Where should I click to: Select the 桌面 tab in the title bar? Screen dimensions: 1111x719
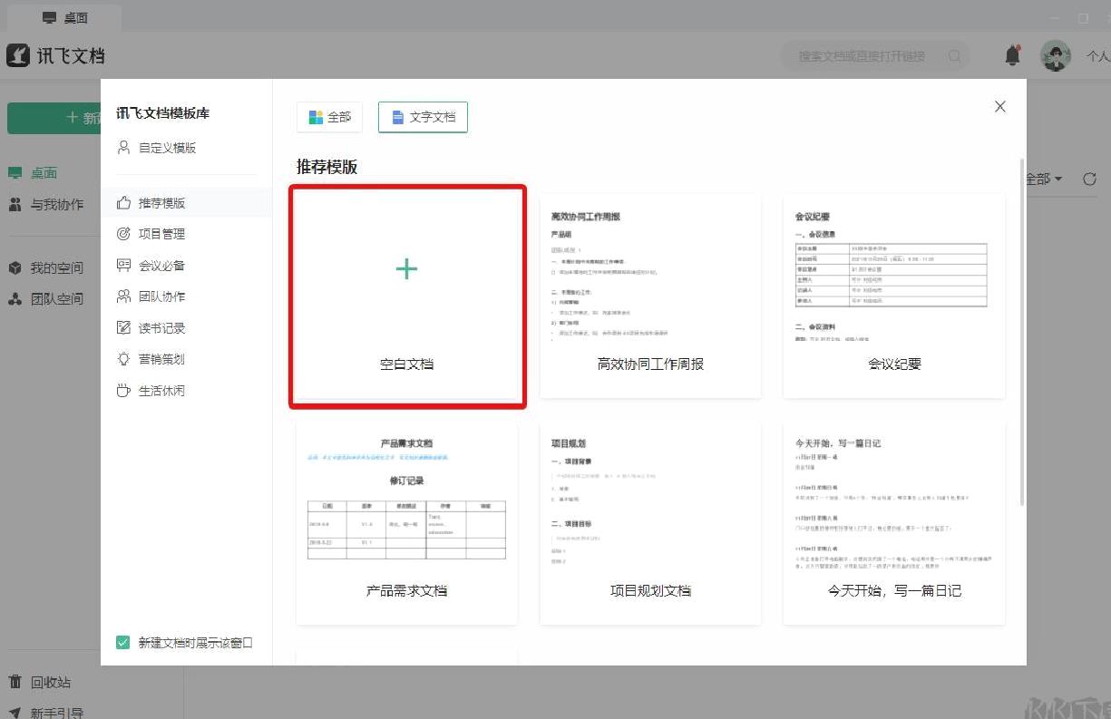(65, 17)
